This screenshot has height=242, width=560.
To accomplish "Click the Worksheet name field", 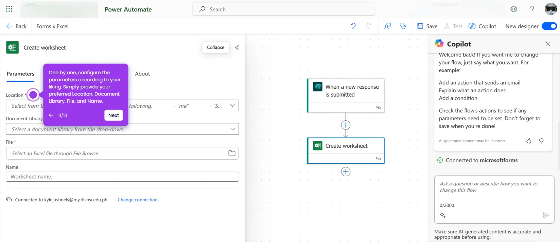I will click(122, 177).
